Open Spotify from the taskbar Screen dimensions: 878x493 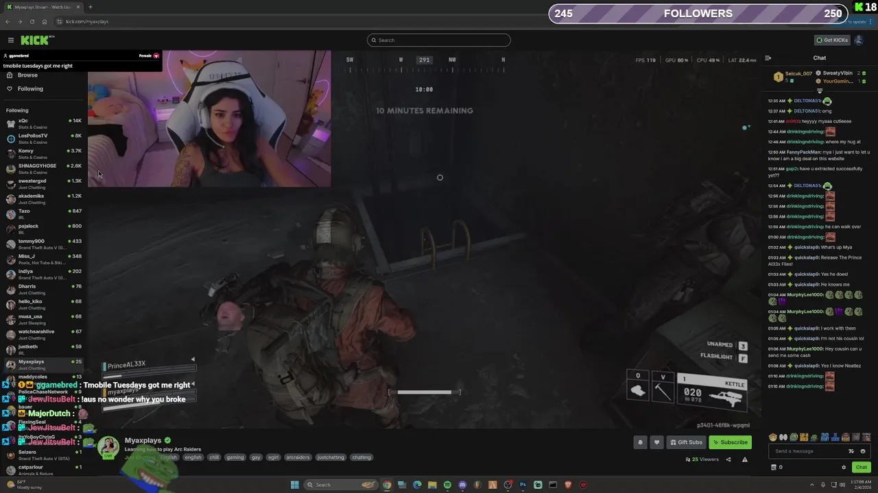pyautogui.click(x=447, y=485)
